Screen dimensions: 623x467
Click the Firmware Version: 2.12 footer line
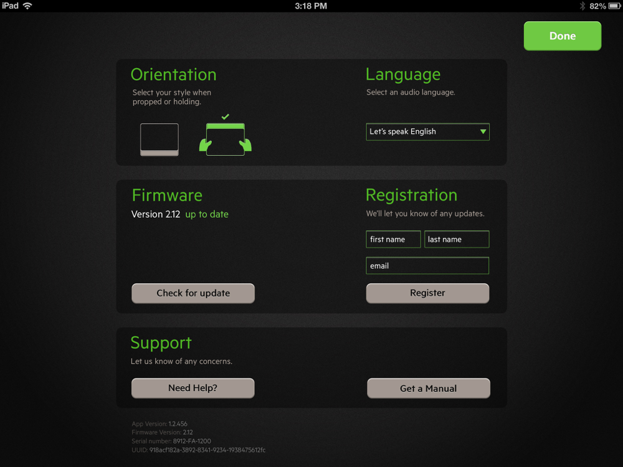tap(162, 433)
